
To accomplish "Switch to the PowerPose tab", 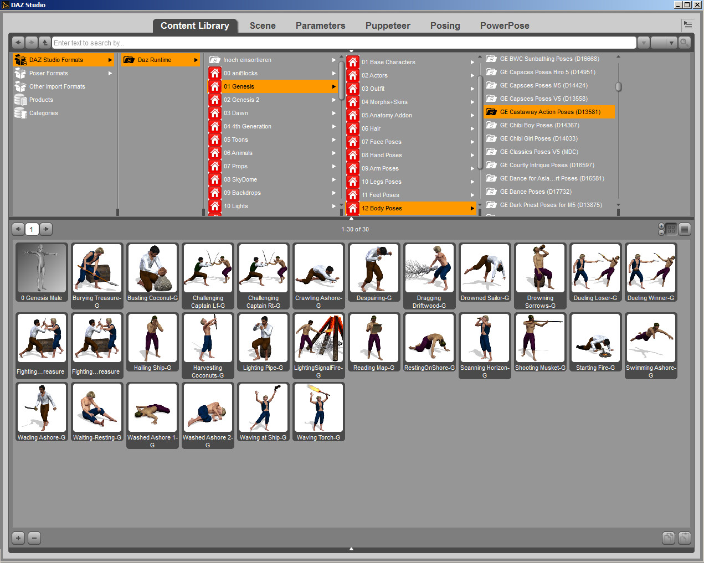I will click(505, 25).
